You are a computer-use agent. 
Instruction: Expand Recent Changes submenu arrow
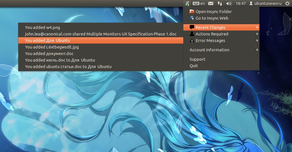[x=257, y=28]
